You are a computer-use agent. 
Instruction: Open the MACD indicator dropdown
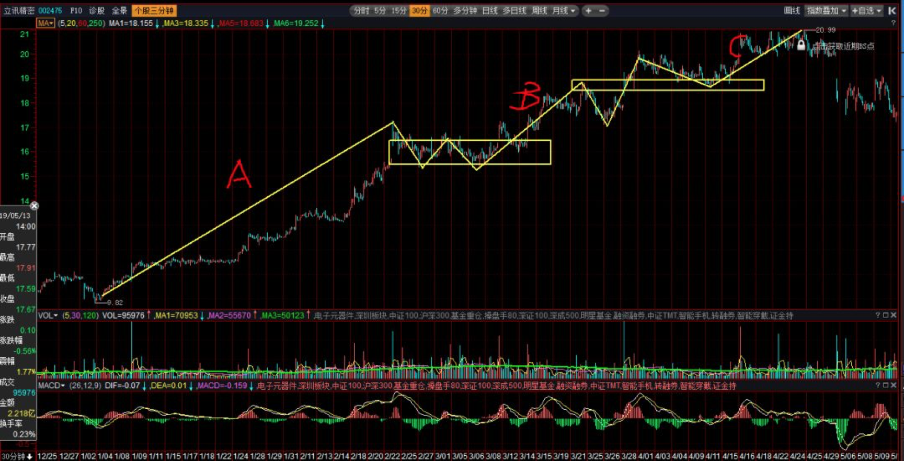51,386
